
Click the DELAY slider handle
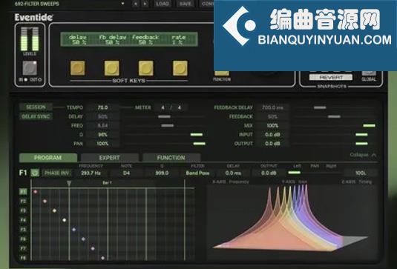pyautogui.click(x=164, y=116)
